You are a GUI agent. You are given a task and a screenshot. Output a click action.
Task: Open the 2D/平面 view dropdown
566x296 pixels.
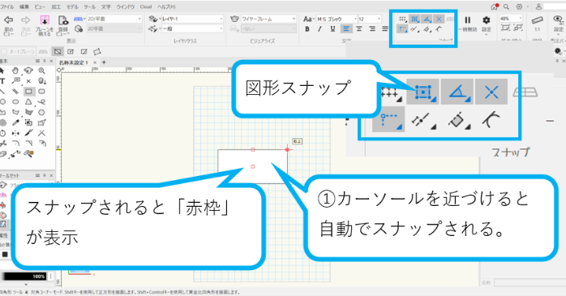tap(115, 19)
